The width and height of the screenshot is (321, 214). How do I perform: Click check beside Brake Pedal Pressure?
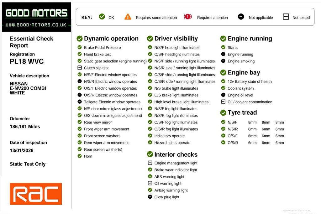(x=80, y=48)
